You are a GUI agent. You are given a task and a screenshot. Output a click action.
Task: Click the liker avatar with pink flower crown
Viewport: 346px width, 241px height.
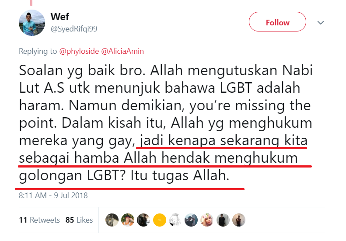(x=207, y=220)
